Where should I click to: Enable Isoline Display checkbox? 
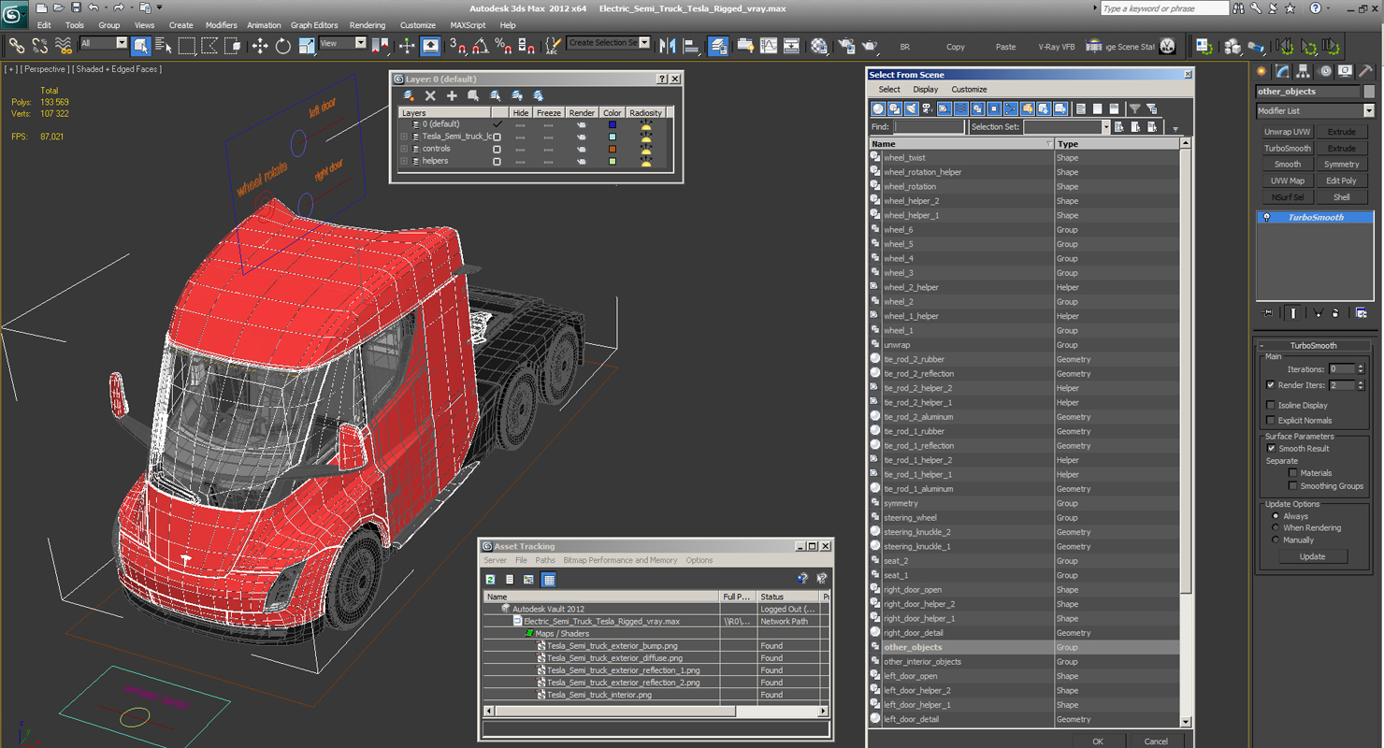(1270, 405)
